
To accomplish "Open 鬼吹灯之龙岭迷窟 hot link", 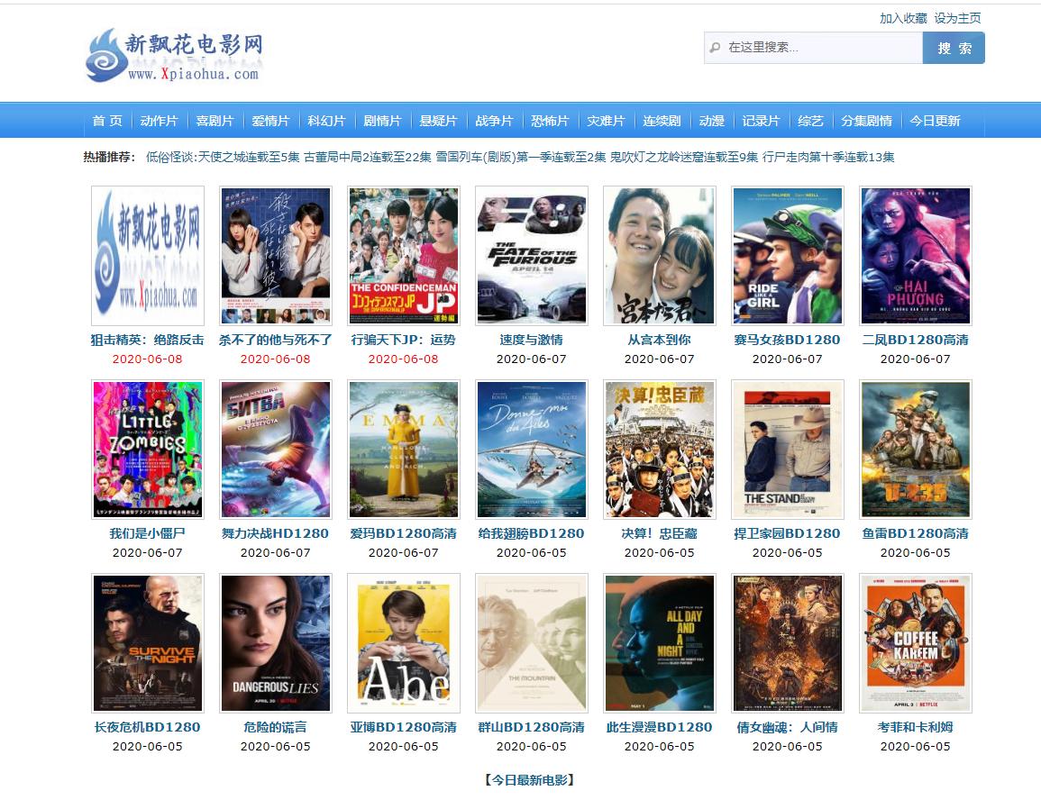I will point(684,158).
